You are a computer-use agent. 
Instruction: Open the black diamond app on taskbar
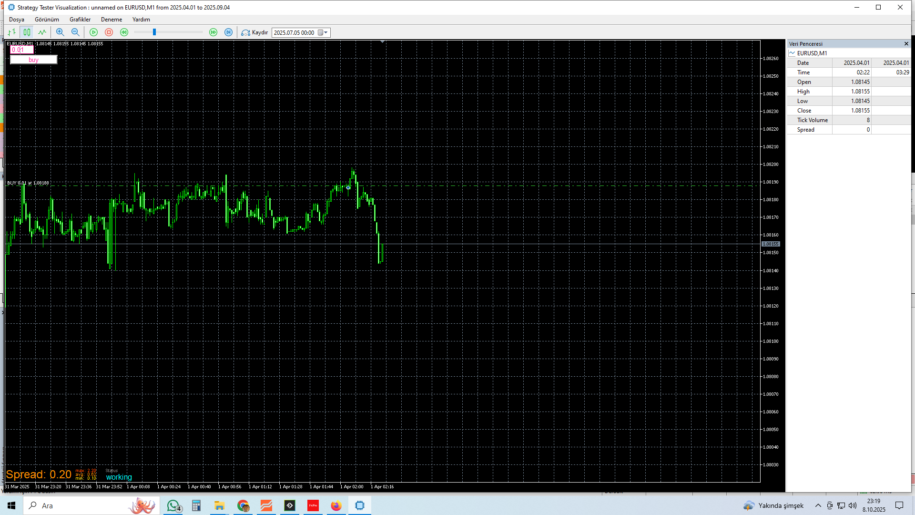pyautogui.click(x=290, y=505)
